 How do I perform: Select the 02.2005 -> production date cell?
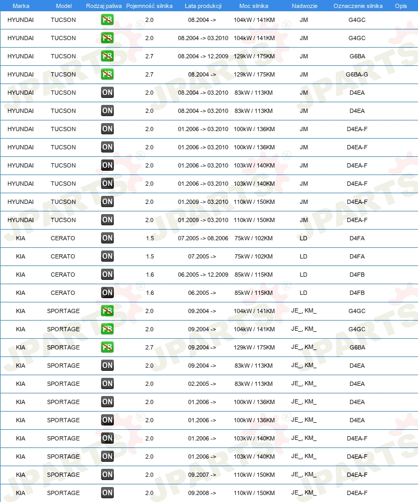click(202, 384)
